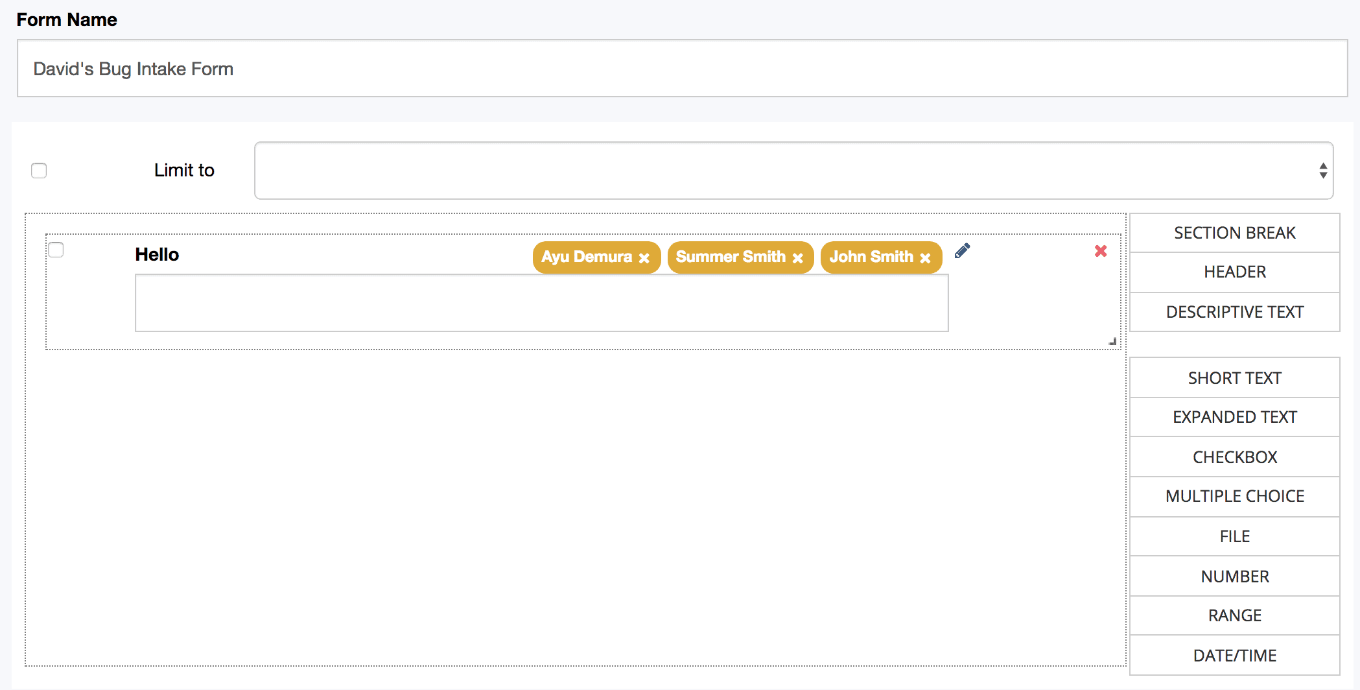The height and width of the screenshot is (690, 1360).
Task: Remove Ayu Demura tag with its x
Action: pyautogui.click(x=644, y=258)
